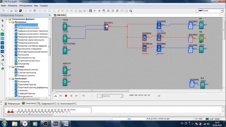Stop simulation with the red square button
This screenshot has height=127, width=226.
(x=66, y=96)
